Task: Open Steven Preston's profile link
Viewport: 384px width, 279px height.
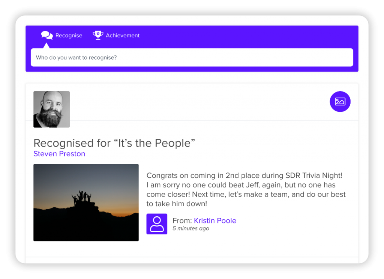Action: tap(59, 154)
